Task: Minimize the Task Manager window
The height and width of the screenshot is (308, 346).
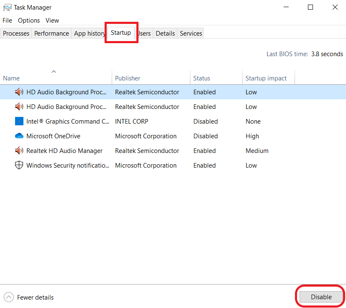Action: (286, 7)
